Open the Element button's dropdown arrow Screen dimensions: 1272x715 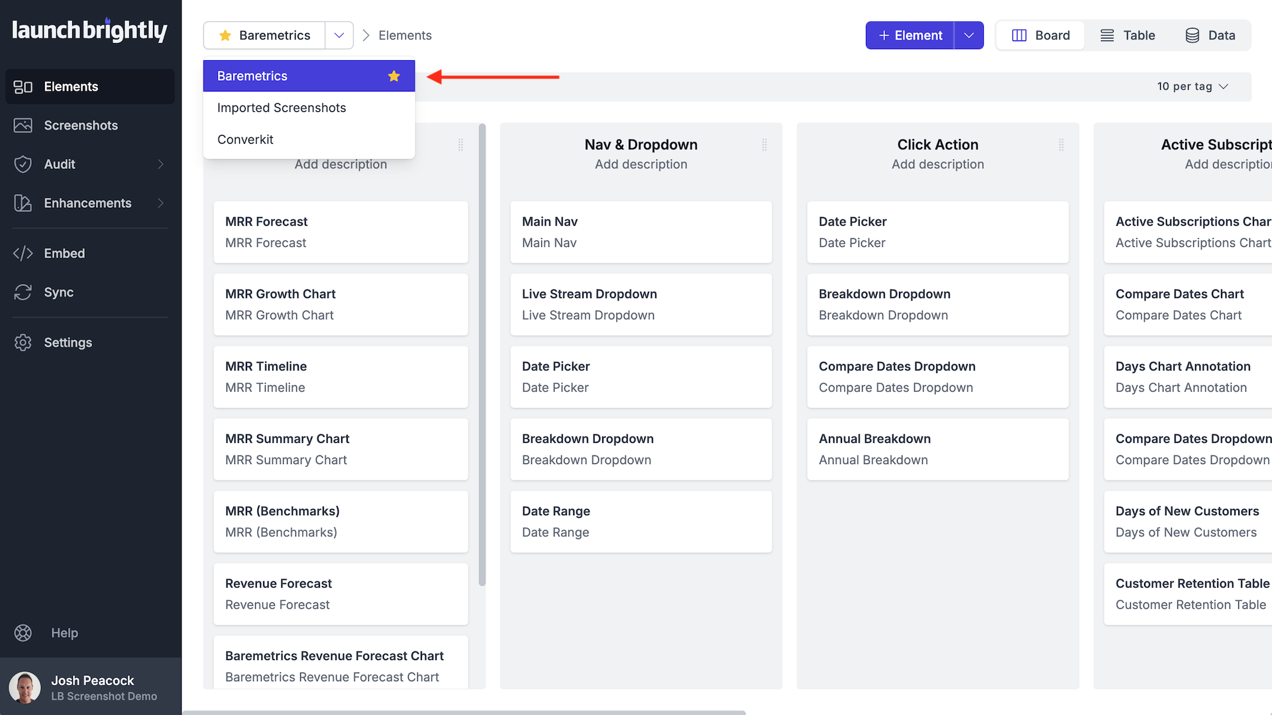pyautogui.click(x=969, y=35)
